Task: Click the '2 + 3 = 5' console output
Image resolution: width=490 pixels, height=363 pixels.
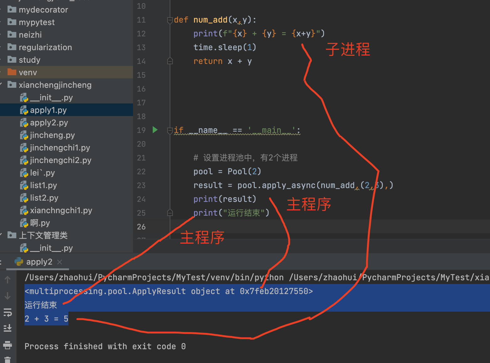Action: click(x=46, y=319)
